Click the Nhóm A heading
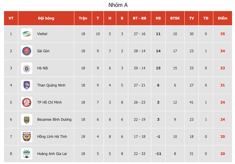 pos(118,5)
